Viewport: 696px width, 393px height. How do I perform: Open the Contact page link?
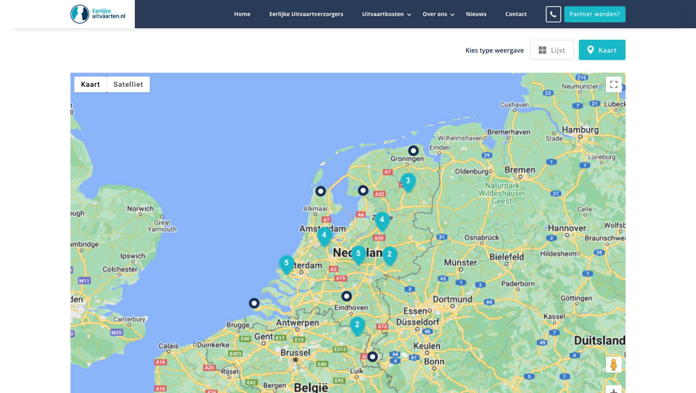(x=515, y=14)
